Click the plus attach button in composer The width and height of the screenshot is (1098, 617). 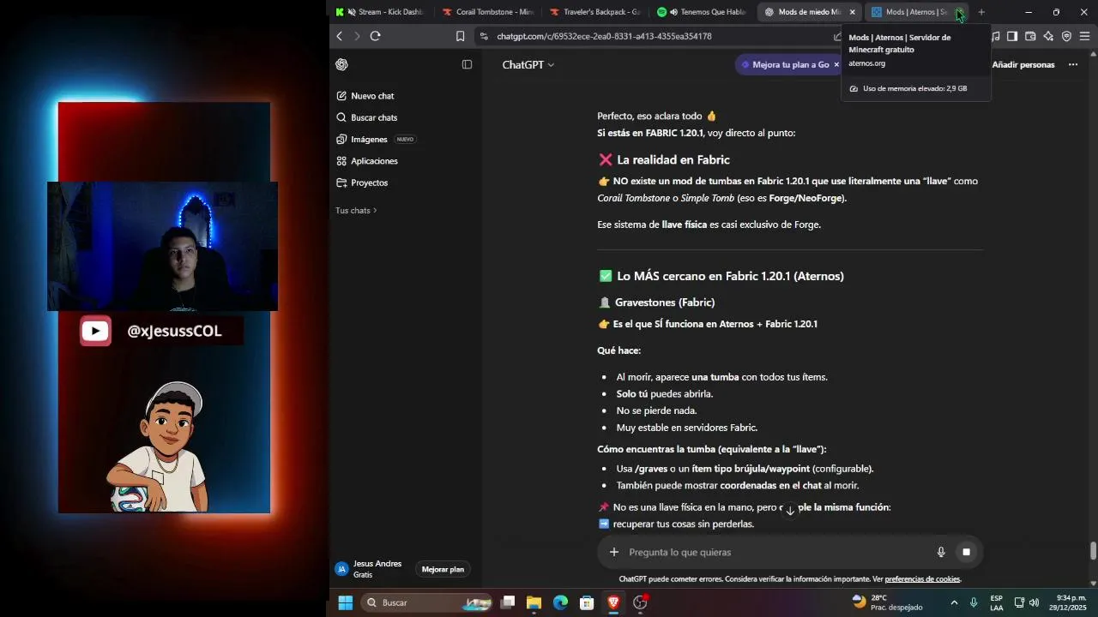(x=613, y=552)
